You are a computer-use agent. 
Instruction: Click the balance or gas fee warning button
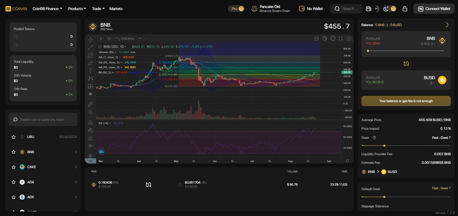[x=406, y=101]
